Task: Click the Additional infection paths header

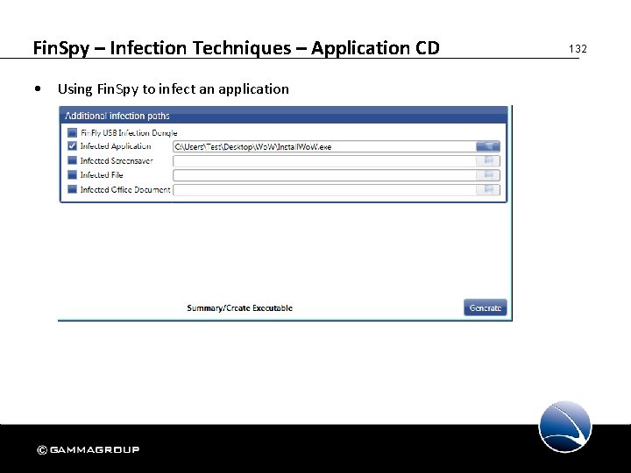Action: (x=283, y=116)
